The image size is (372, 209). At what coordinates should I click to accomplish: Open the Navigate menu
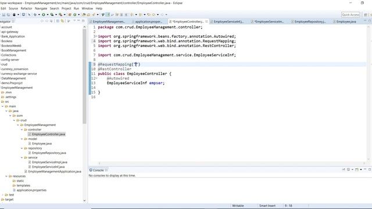[x=41, y=8]
